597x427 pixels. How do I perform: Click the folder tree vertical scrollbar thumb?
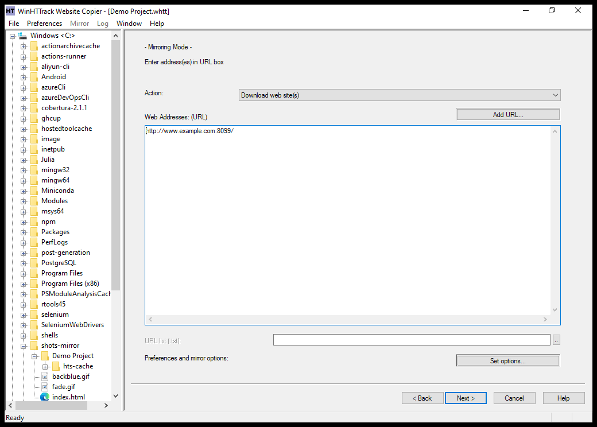coord(116,165)
